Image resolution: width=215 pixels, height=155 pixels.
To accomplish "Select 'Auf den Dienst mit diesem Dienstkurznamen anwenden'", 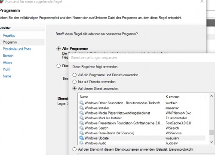I will [x=74, y=149].
